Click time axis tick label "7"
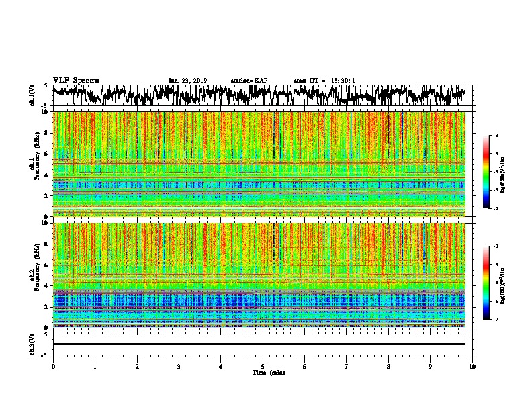The height and width of the screenshot is (411, 532). [347, 367]
